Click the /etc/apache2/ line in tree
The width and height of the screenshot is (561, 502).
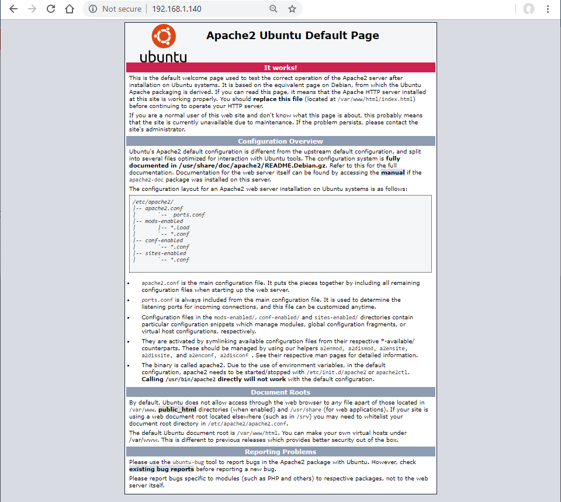point(153,202)
